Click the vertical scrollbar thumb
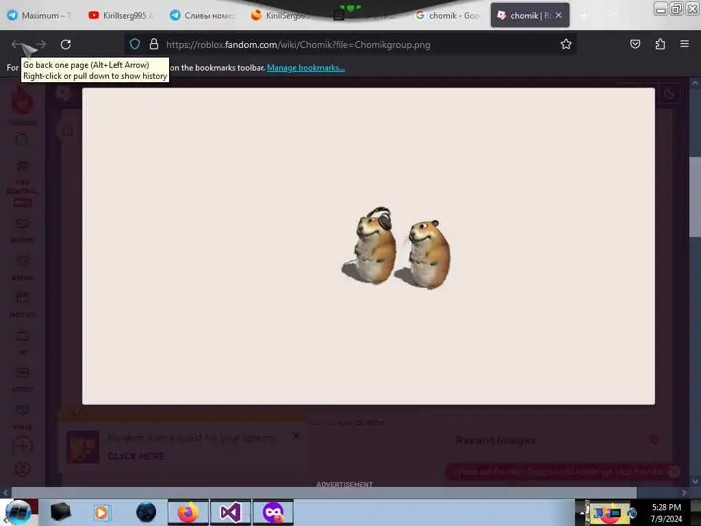Viewport: 701px width, 526px height. click(x=696, y=197)
